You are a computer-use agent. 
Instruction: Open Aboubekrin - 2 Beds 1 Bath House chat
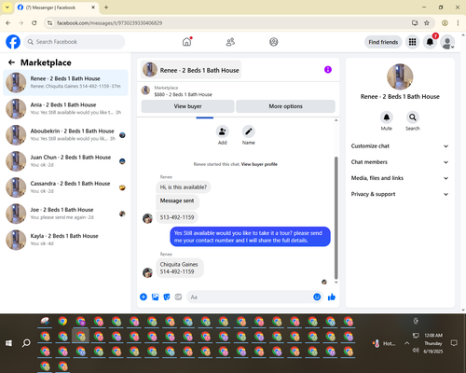(x=65, y=134)
